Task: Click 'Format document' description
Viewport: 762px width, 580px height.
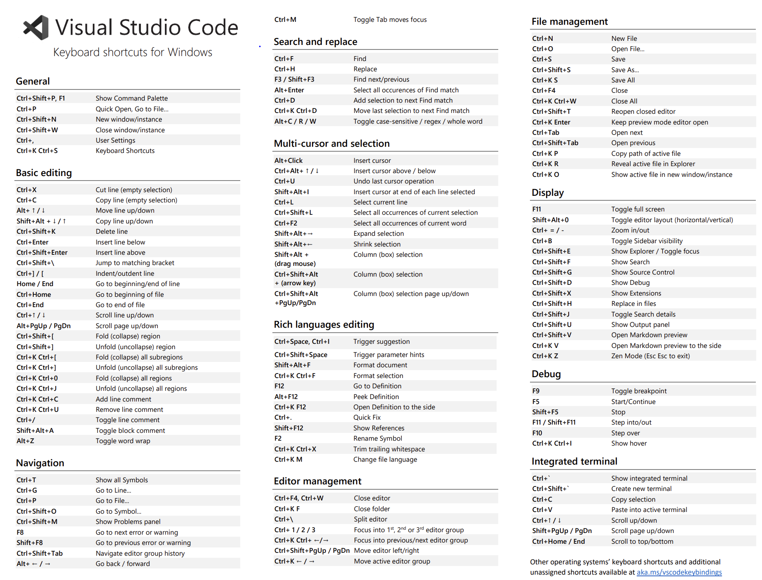Action: (x=380, y=365)
